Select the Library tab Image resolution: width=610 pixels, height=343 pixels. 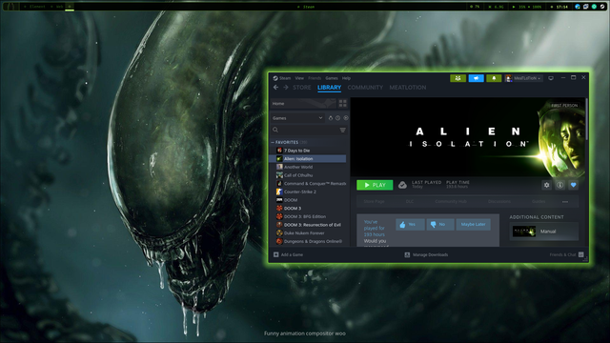tap(329, 88)
